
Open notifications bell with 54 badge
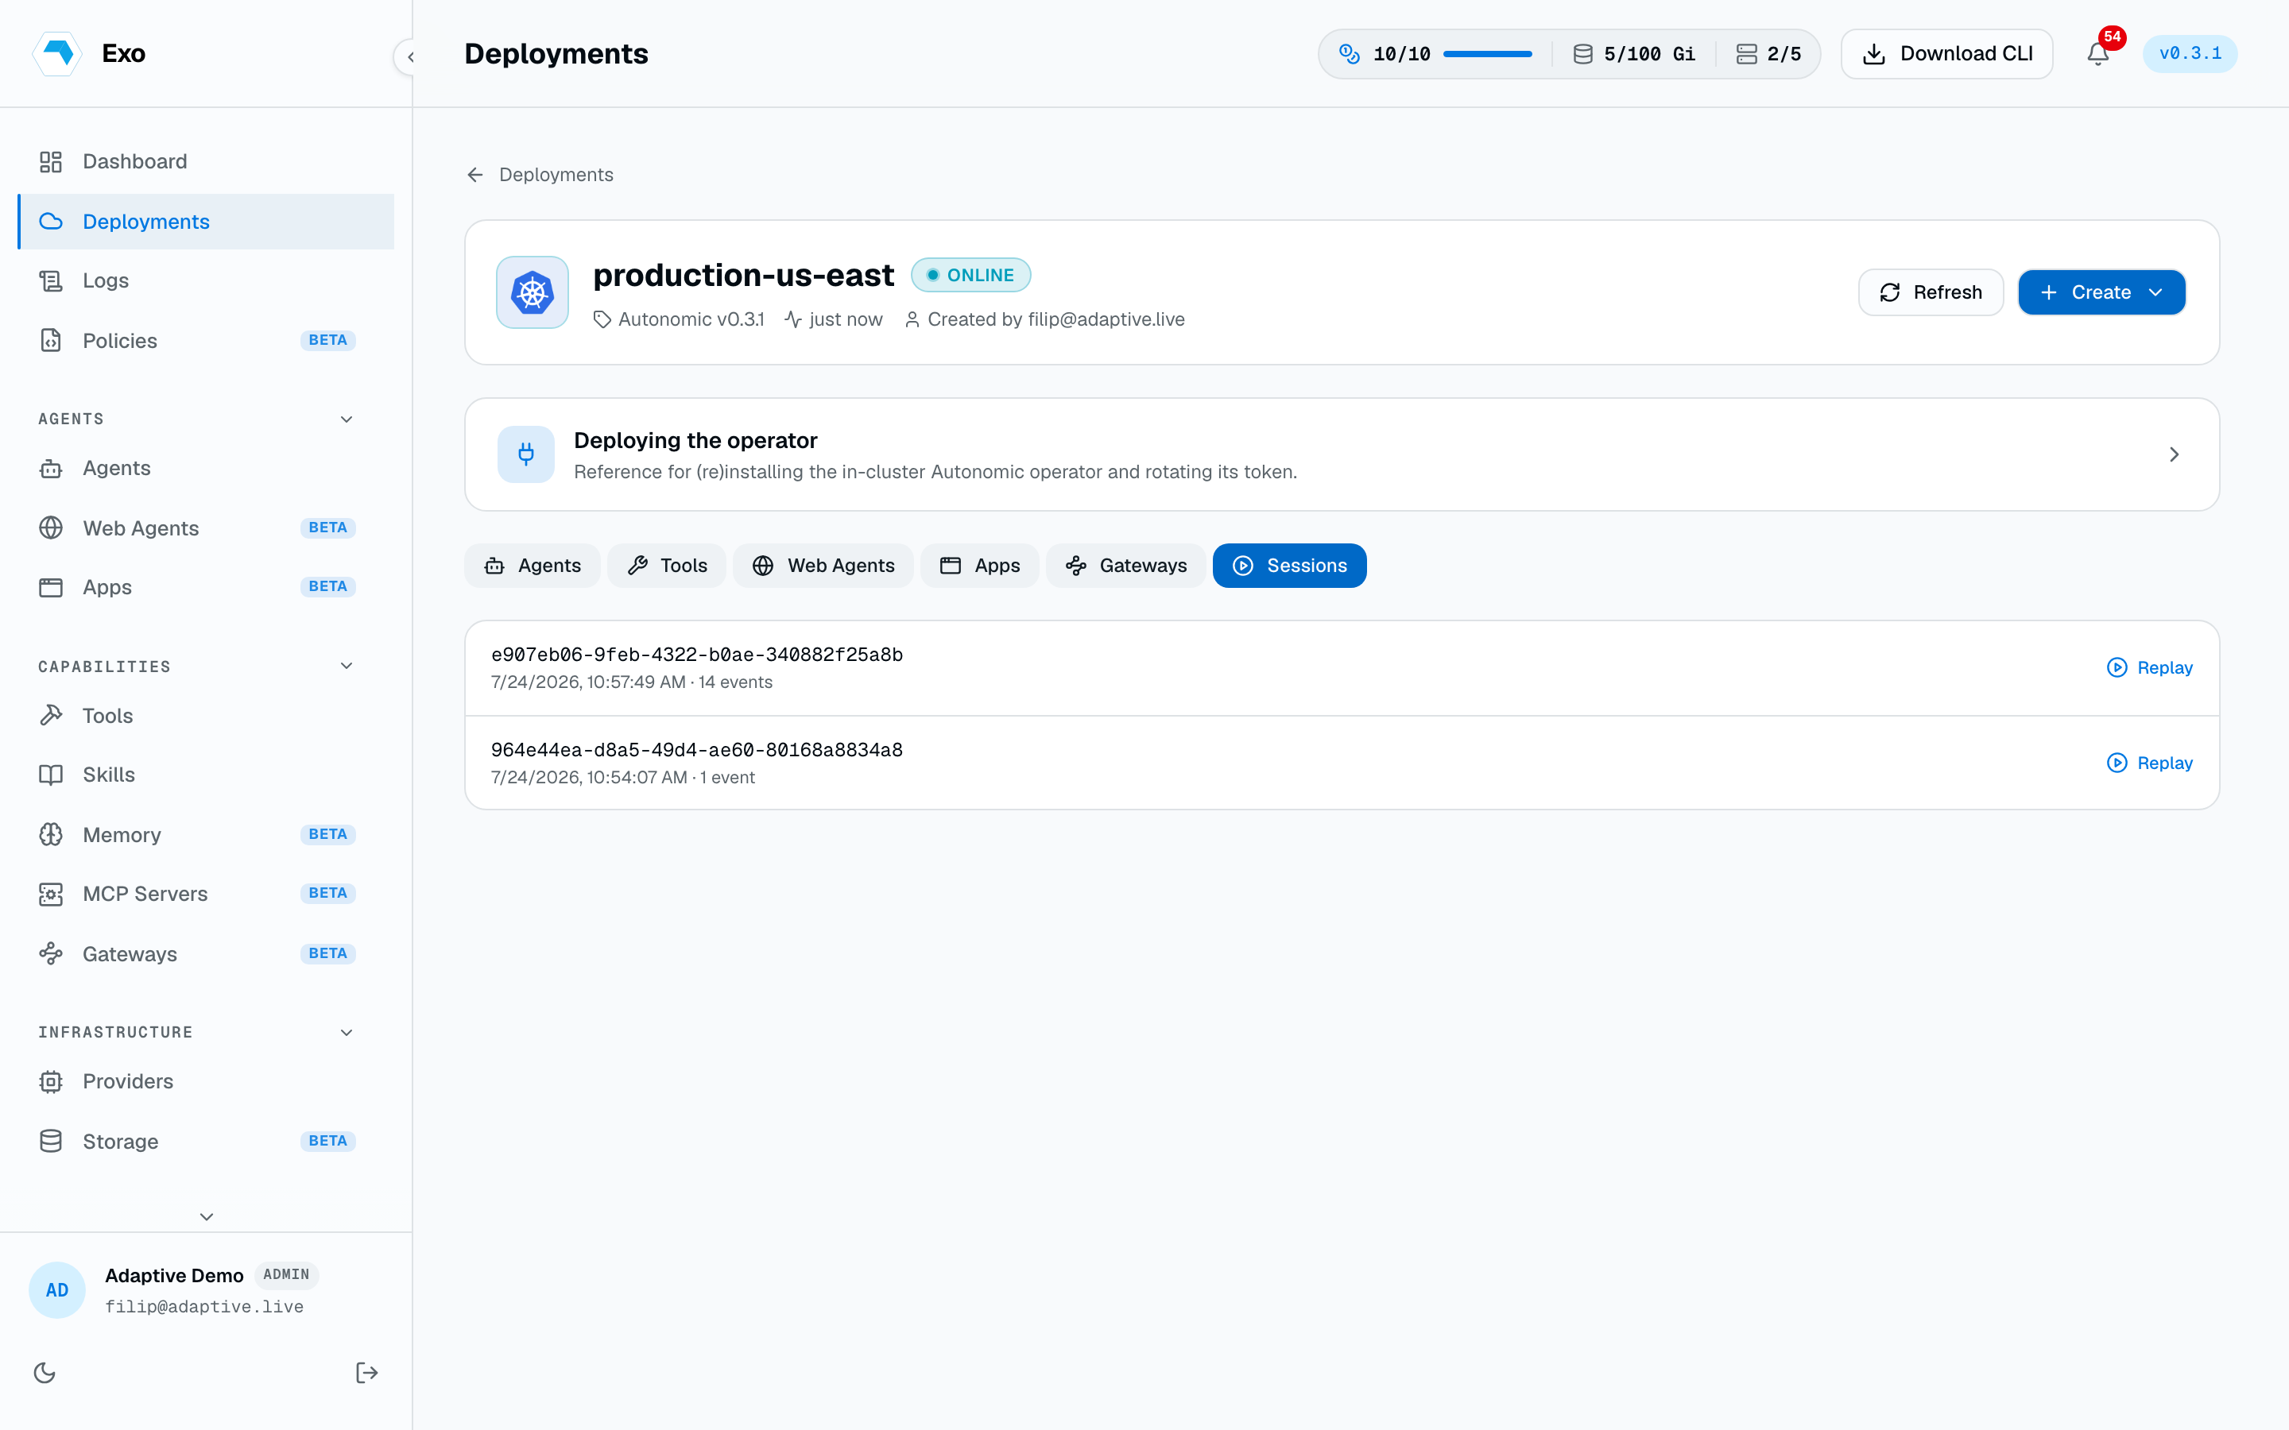point(2098,54)
